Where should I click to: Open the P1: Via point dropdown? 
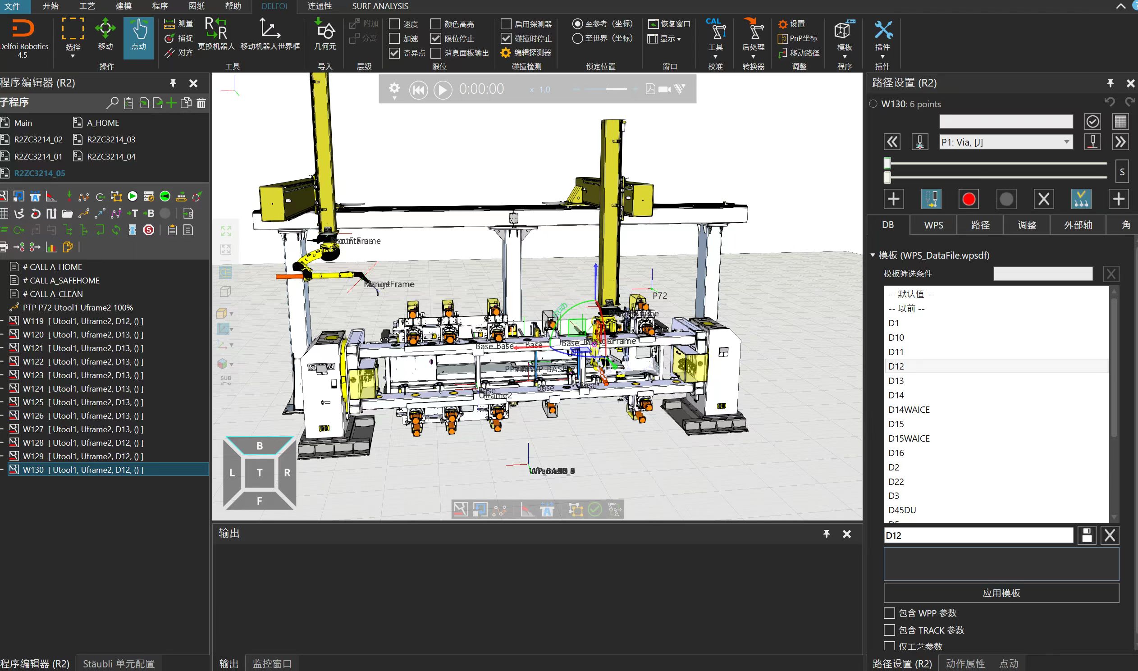pyautogui.click(x=1066, y=142)
